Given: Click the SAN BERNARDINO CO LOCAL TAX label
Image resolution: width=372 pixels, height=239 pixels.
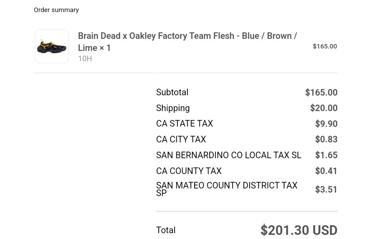Looking at the screenshot, I should click(x=228, y=155).
